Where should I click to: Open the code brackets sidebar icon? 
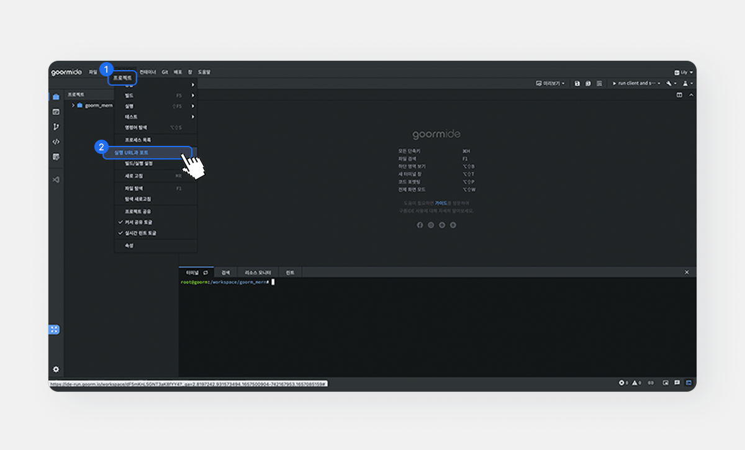(56, 142)
